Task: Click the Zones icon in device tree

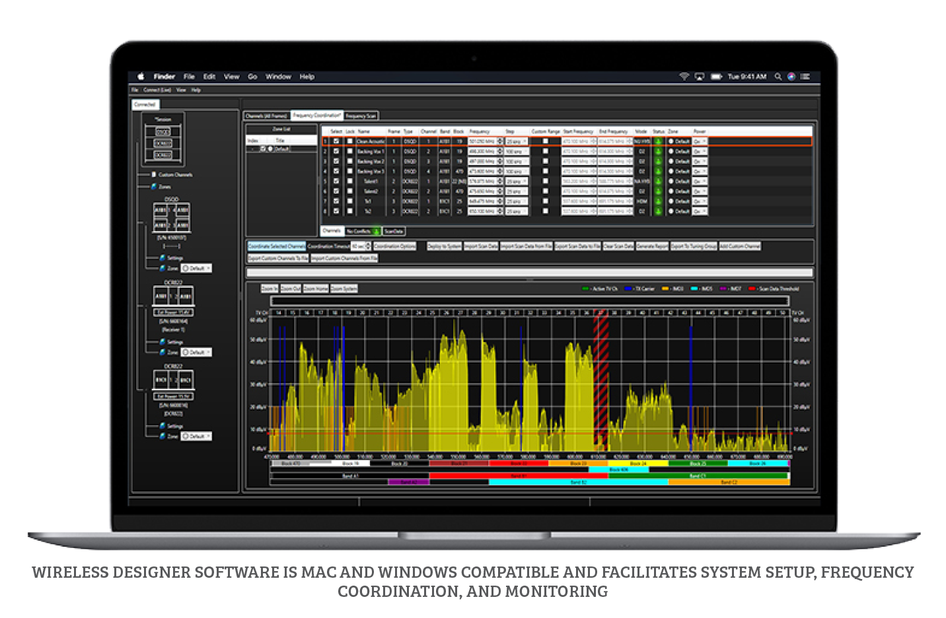Action: 154,187
